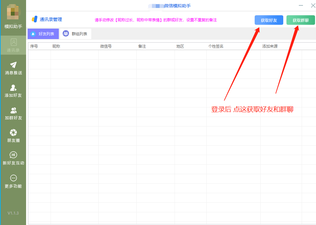The image size is (316, 225).
Task: Go to 添加好友 add friend section
Action: [x=13, y=91]
